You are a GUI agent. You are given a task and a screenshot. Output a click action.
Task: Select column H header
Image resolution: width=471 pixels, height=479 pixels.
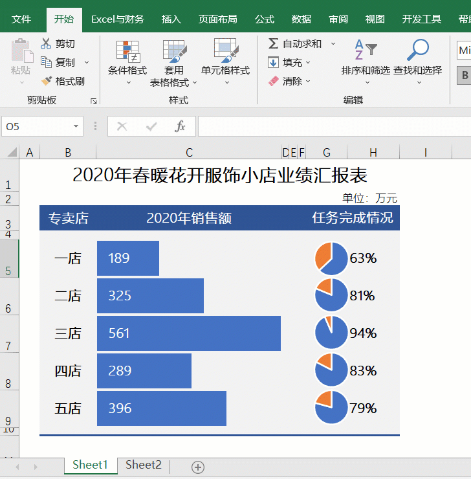coord(373,152)
